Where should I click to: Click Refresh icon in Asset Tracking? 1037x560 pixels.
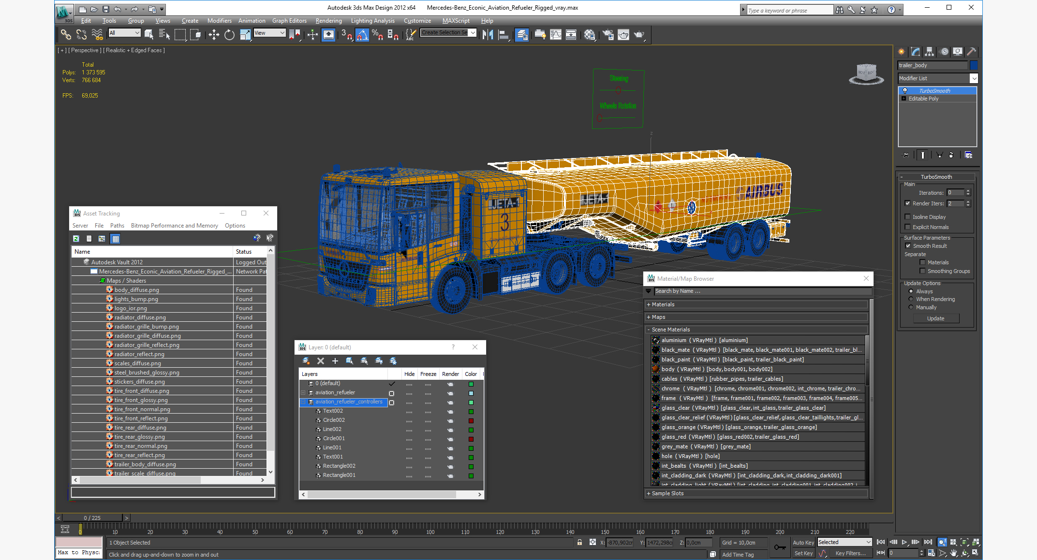click(76, 238)
